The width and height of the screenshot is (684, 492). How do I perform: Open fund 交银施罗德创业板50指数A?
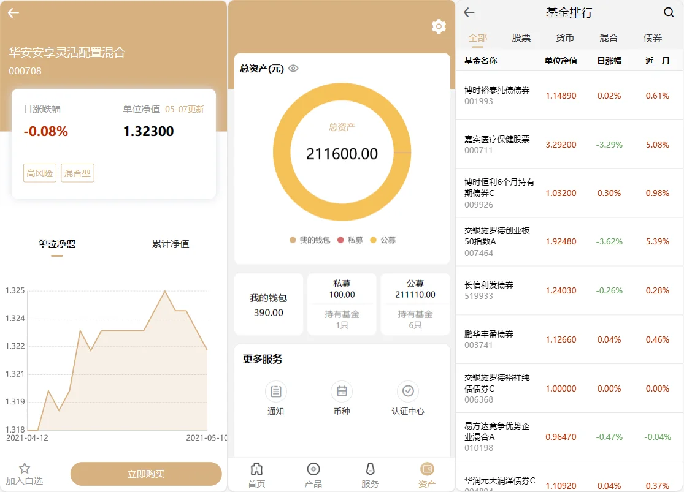pos(569,241)
